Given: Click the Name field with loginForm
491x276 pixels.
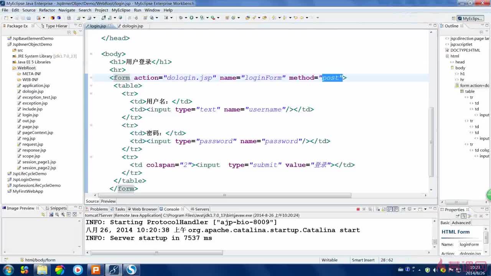Looking at the screenshot, I should [x=470, y=245].
